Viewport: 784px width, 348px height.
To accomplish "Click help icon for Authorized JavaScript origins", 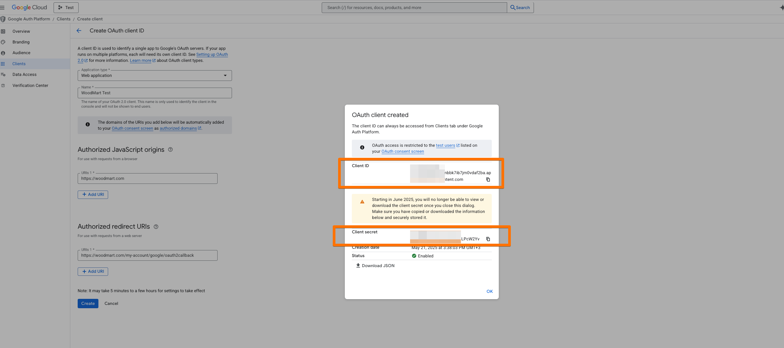I will tap(170, 150).
